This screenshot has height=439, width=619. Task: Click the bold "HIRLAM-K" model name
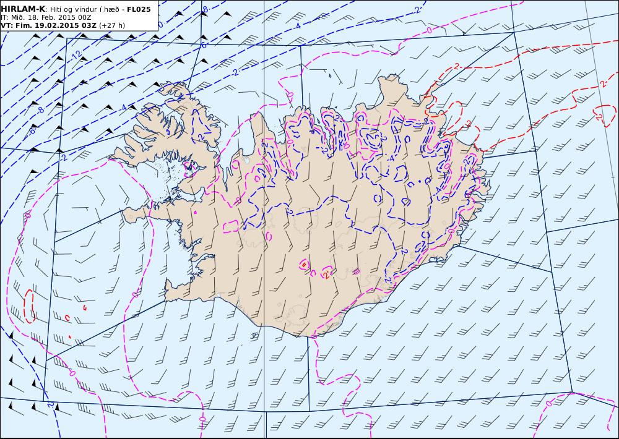23,9
